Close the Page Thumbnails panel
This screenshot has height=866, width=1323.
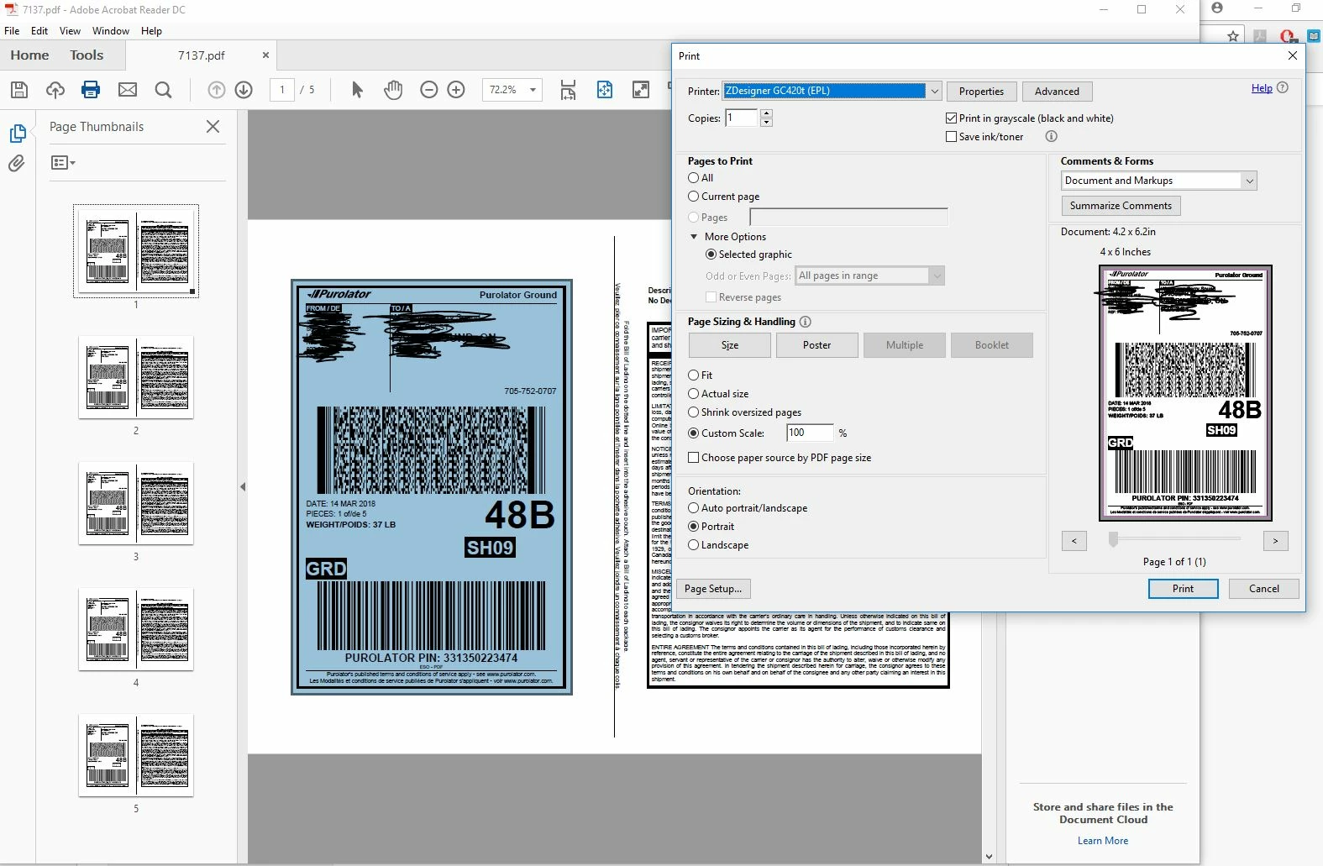click(x=213, y=127)
